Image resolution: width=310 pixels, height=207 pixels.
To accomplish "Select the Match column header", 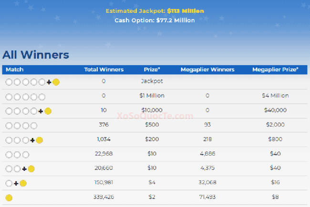I will pos(14,69).
